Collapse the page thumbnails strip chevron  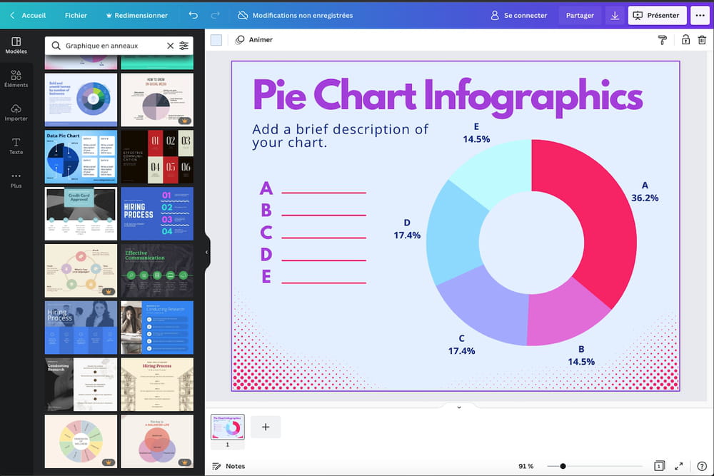coord(458,407)
